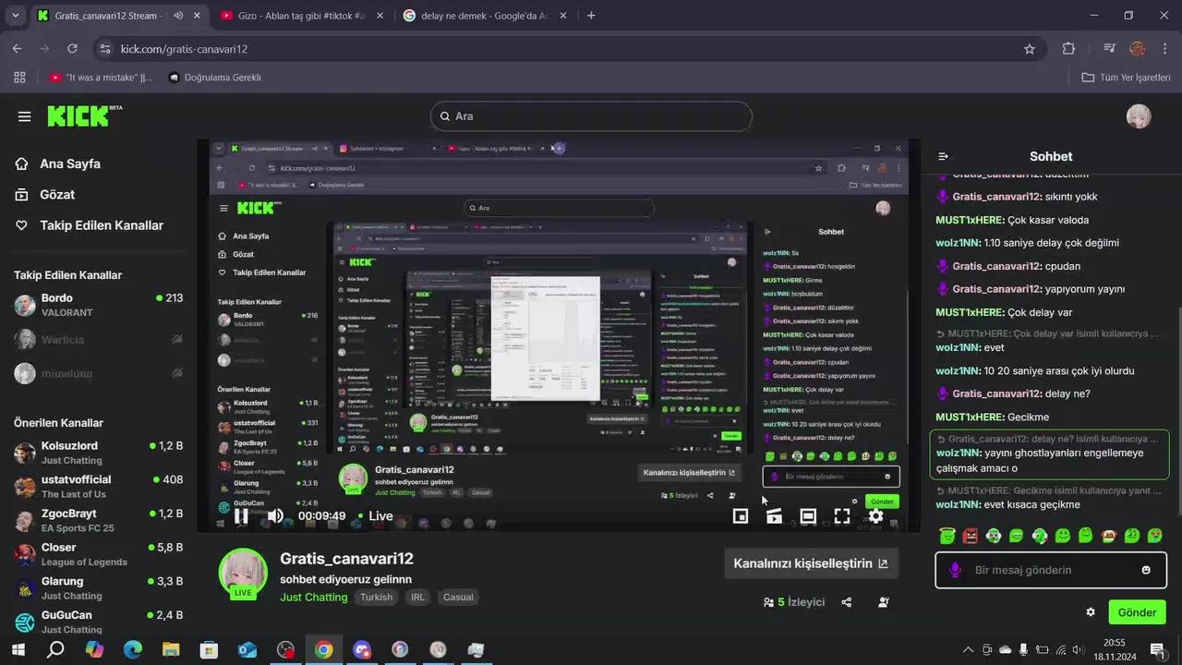Open 'It was a mistake' bookmark

pyautogui.click(x=102, y=78)
